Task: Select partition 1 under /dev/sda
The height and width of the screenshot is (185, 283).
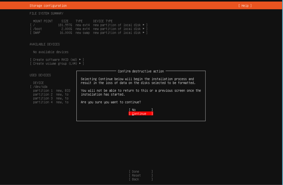Action: (52, 90)
